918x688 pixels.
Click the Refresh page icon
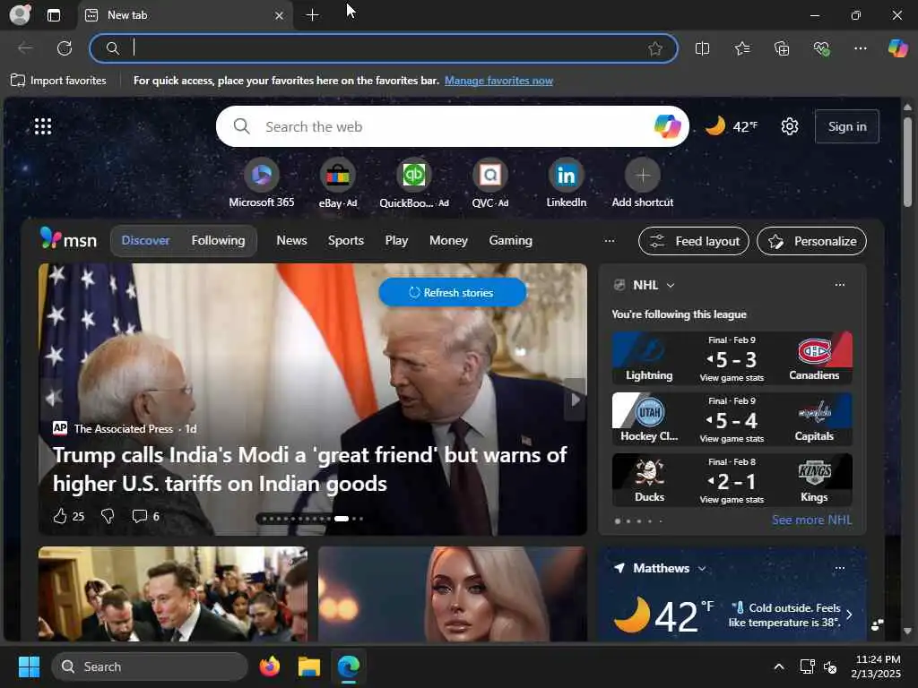tap(65, 48)
